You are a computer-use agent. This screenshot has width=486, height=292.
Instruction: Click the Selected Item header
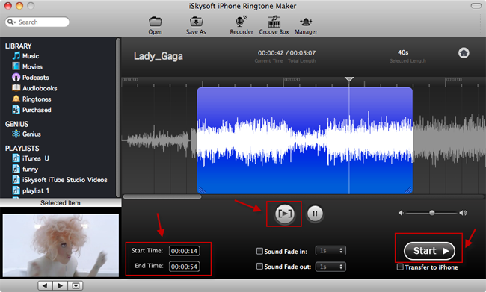61,203
